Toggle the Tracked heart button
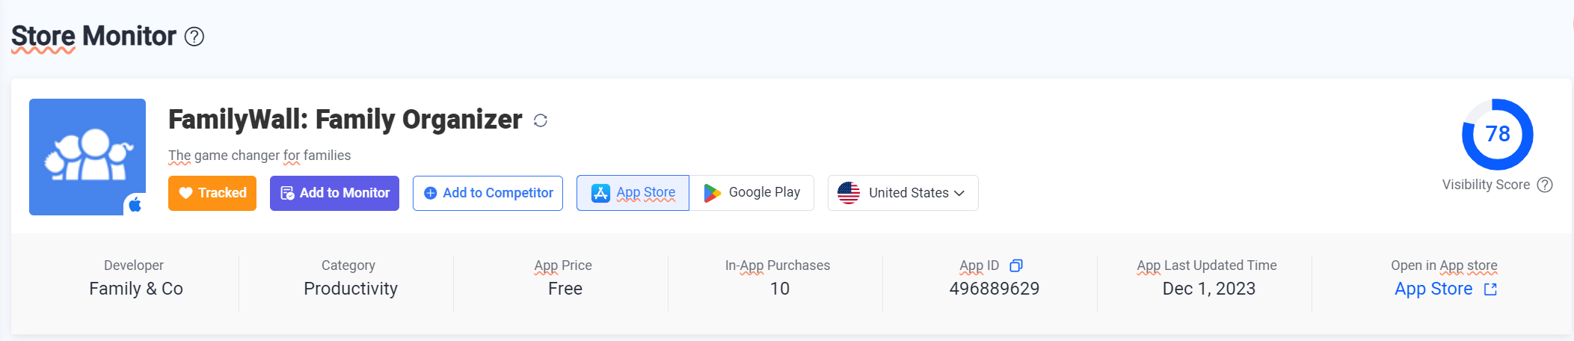Screen dimensions: 1574x341 (x=212, y=193)
